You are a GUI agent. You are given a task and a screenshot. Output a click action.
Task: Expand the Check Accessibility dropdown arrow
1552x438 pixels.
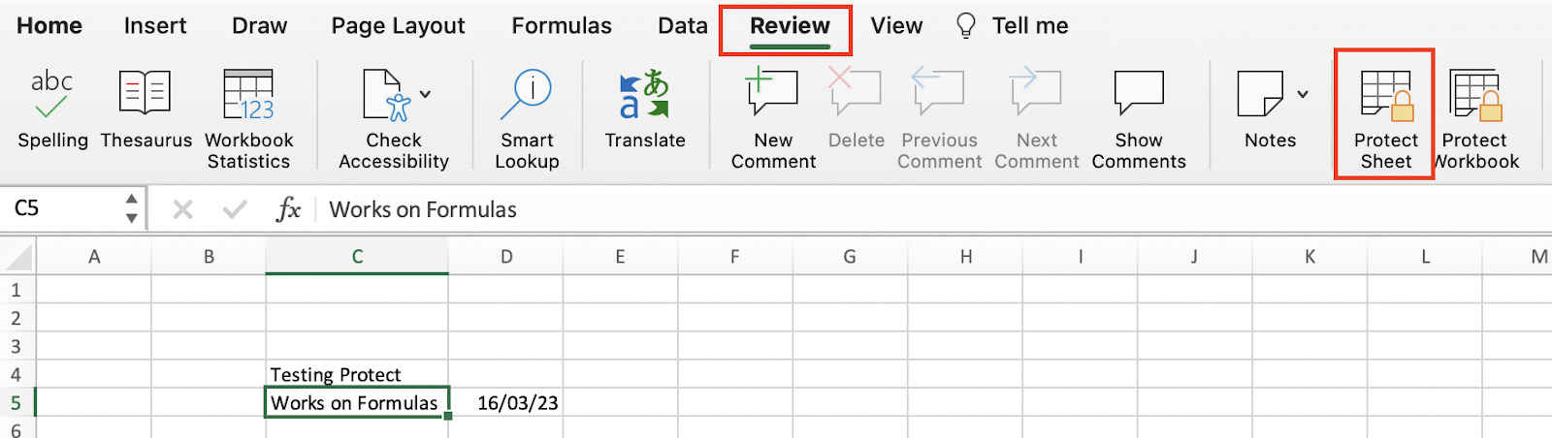(x=425, y=95)
